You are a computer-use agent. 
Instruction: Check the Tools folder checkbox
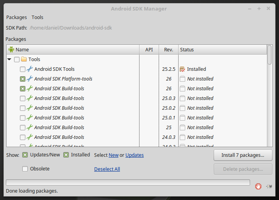coord(17,60)
